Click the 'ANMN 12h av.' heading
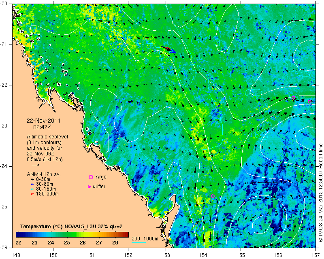The height and width of the screenshot is (259, 324). click(x=44, y=174)
